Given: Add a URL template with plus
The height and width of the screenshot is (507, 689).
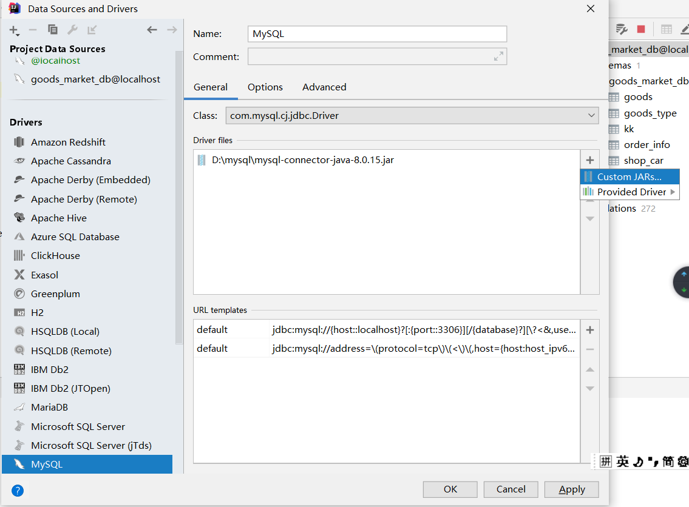Looking at the screenshot, I should (x=590, y=330).
